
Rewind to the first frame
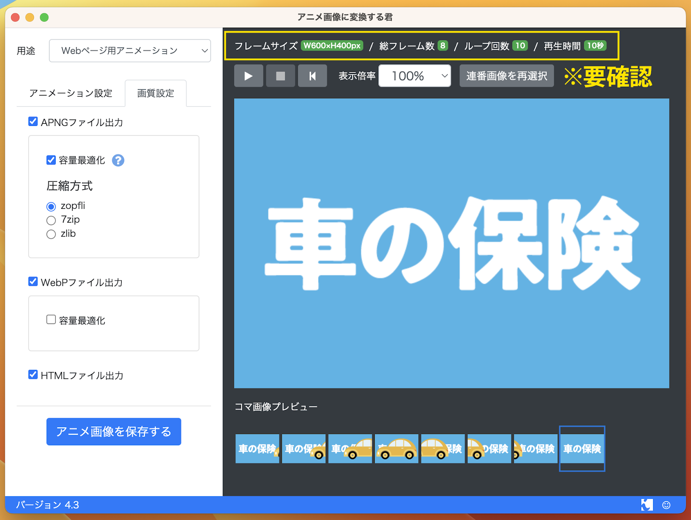click(312, 76)
